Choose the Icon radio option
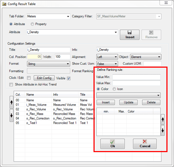The width and height of the screenshot is (174, 167). pos(114,89)
